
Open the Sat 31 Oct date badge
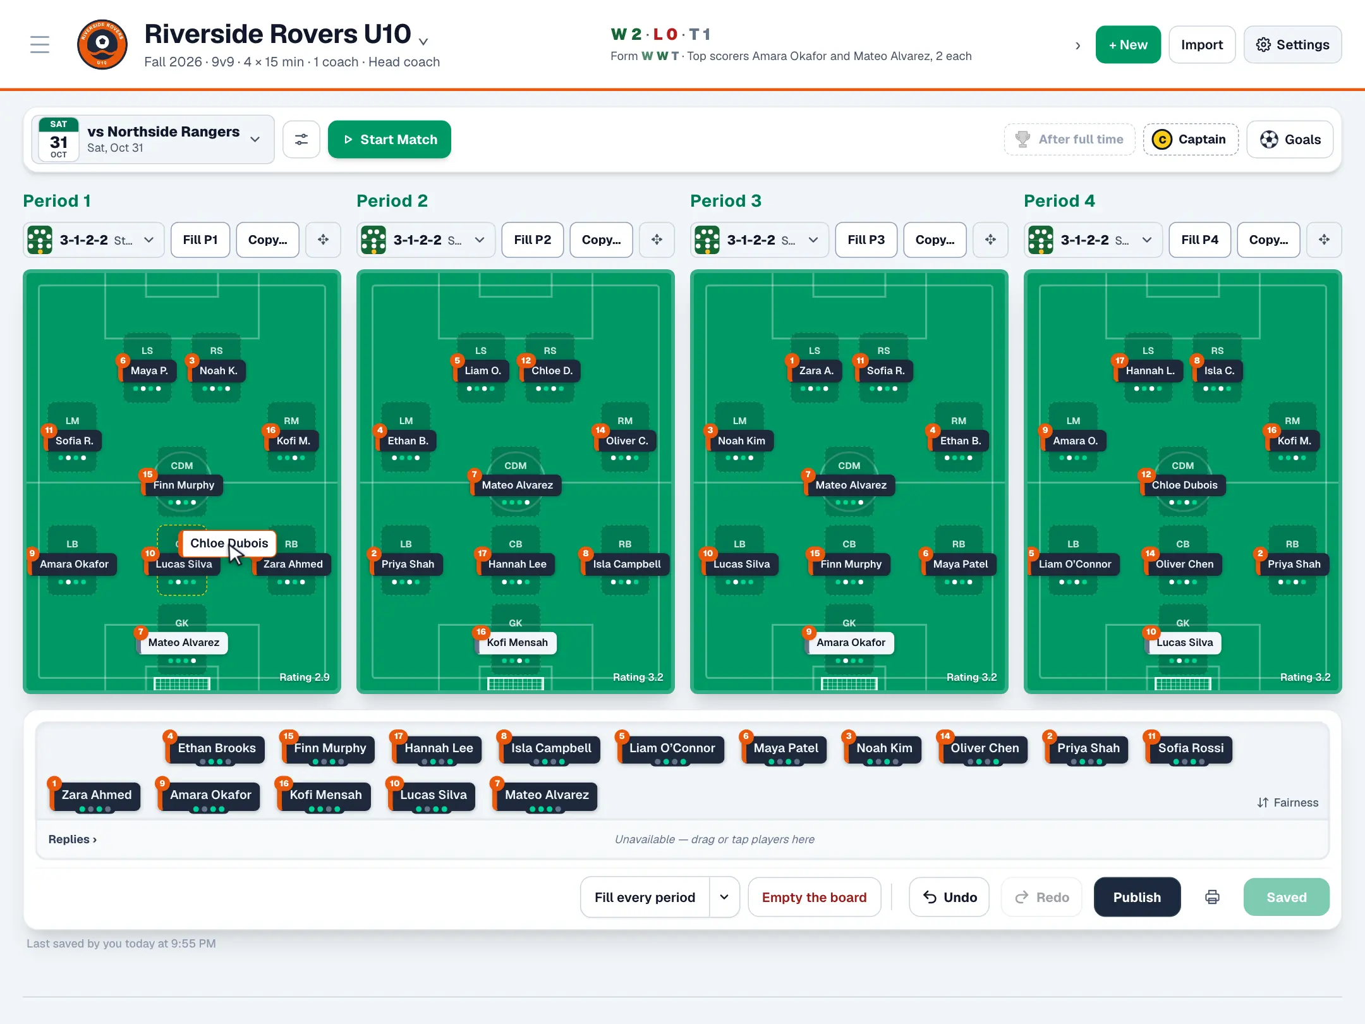pos(59,139)
